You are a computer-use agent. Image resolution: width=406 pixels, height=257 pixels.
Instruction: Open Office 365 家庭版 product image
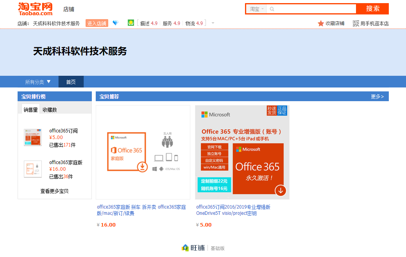coord(143,152)
